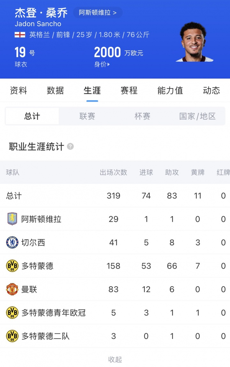Switch to the 杯赛 segment filter
This screenshot has height=367, width=230.
tap(142, 116)
